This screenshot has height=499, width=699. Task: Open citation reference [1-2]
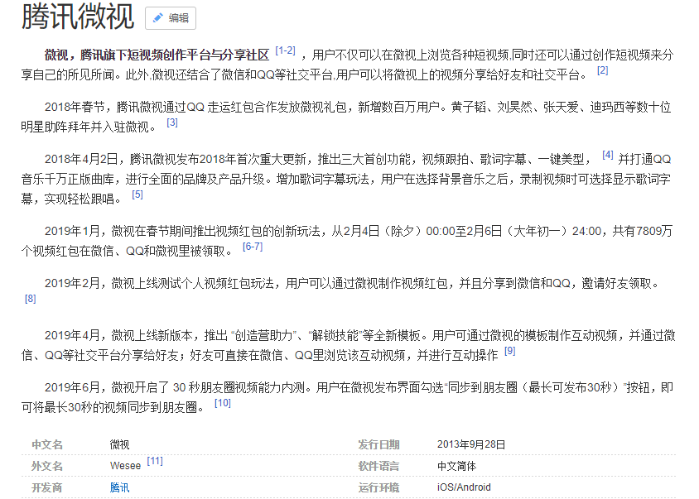pos(285,50)
